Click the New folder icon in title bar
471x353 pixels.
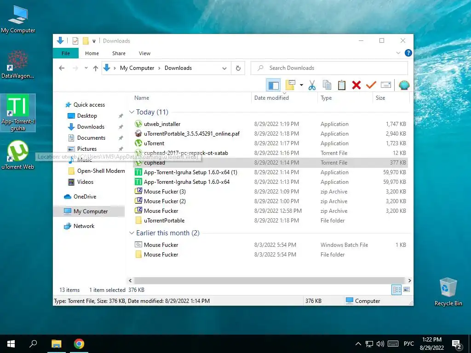pos(86,41)
